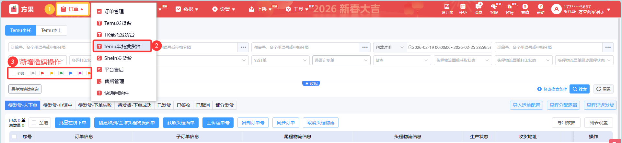
Task: Click the 工具 cube icon in top bar
Action: [x=288, y=9]
